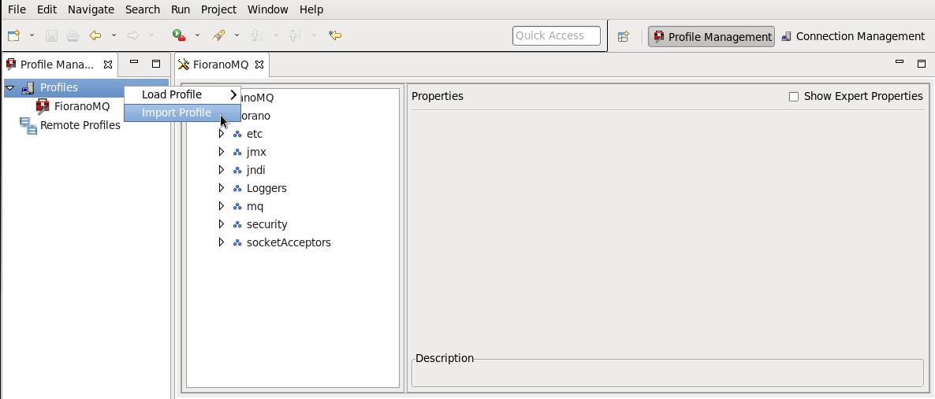Select the socketAcceptors tree item
This screenshot has width=935, height=399.
pyautogui.click(x=289, y=242)
